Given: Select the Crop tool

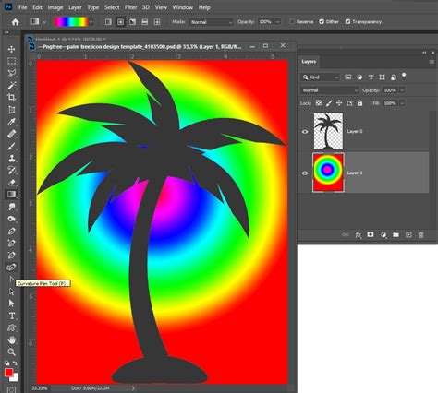Looking at the screenshot, I should click(12, 98).
